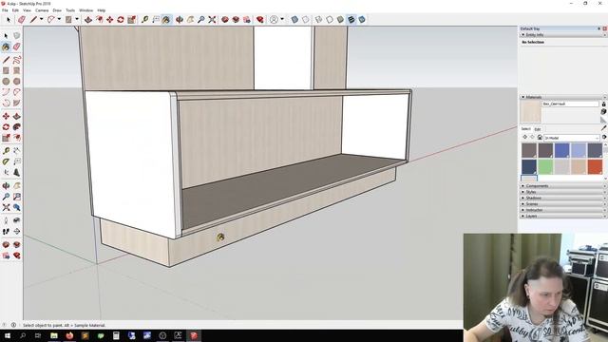Open Rectangle shape dropdown arrow
Screen dimensions: 608x342
77,19
